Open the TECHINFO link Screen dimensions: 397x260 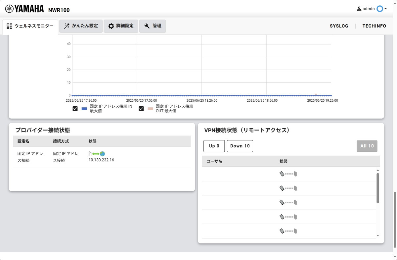pyautogui.click(x=374, y=26)
